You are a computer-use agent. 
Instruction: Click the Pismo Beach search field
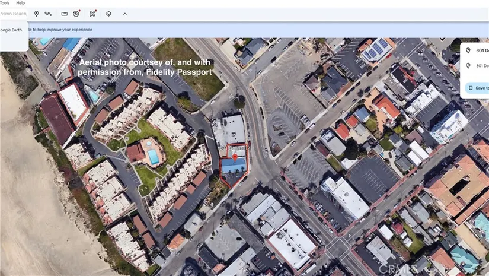pyautogui.click(x=13, y=14)
